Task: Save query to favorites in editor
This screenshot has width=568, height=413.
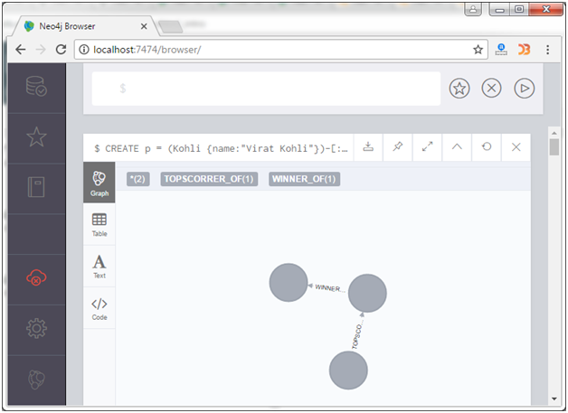Action: (459, 89)
